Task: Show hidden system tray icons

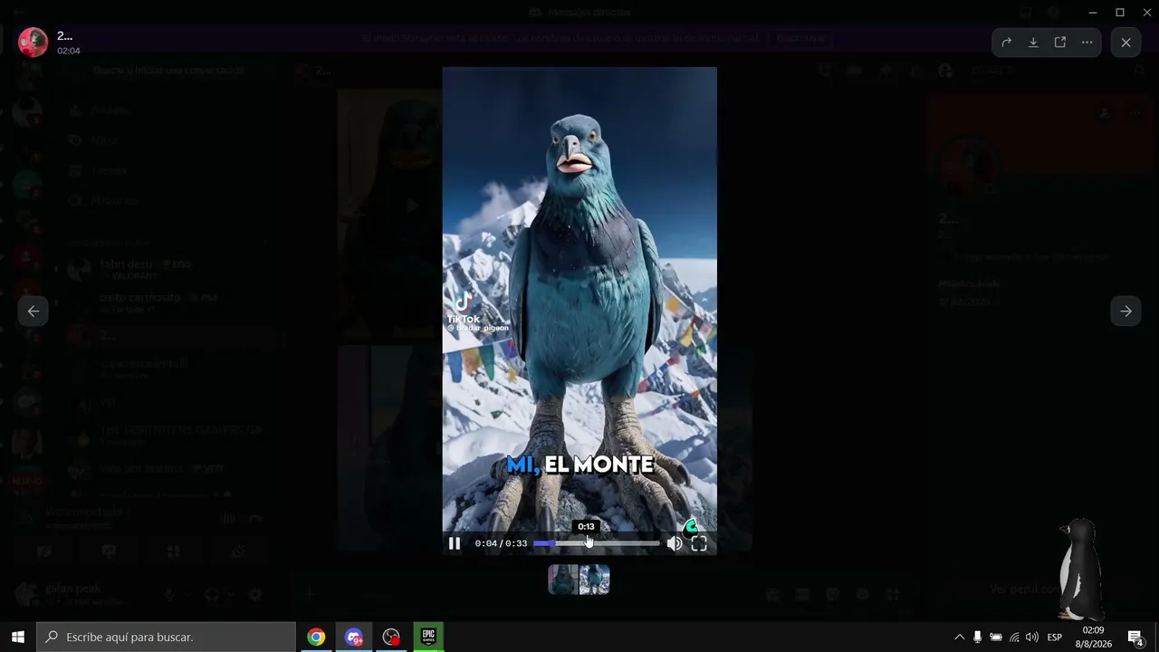Action: (x=960, y=638)
